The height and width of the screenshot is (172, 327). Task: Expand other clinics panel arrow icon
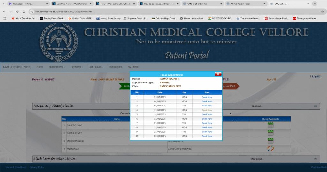coord(315,159)
